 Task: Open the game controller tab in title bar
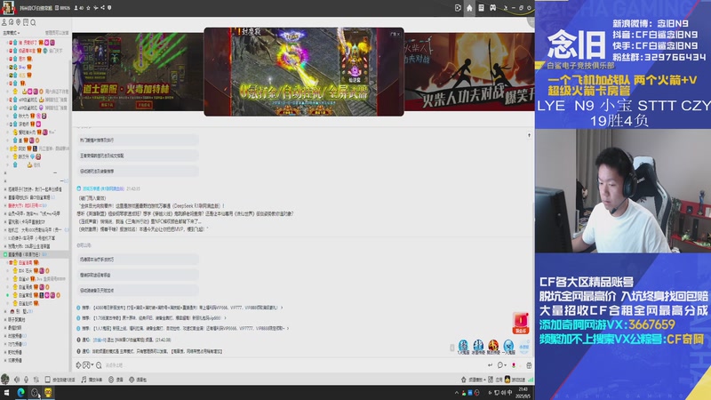coord(493,8)
